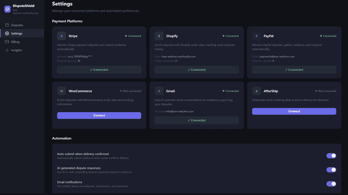Click the Insights bar chart icon

(7, 50)
